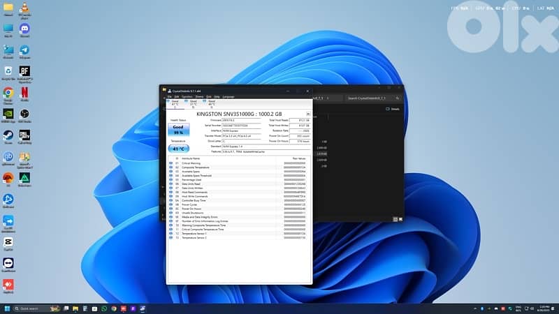The width and height of the screenshot is (559, 314).
Task: Open the qBittorrent desktop shortcut
Action: [x=8, y=157]
